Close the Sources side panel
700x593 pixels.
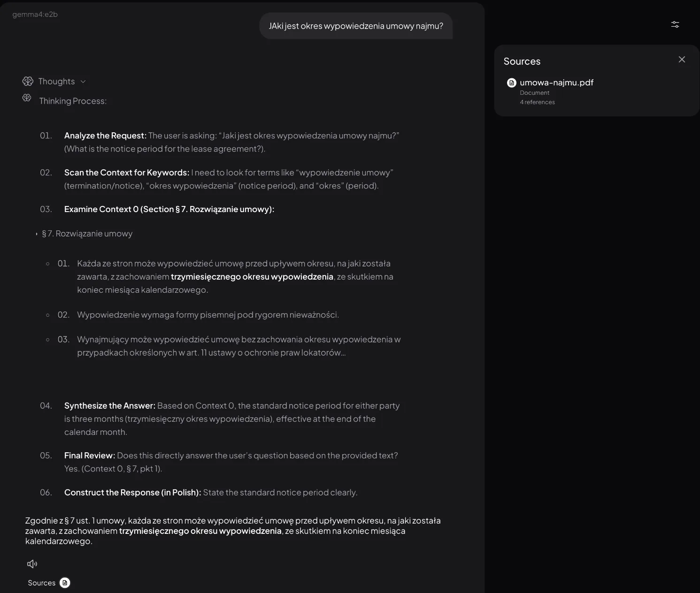[682, 59]
